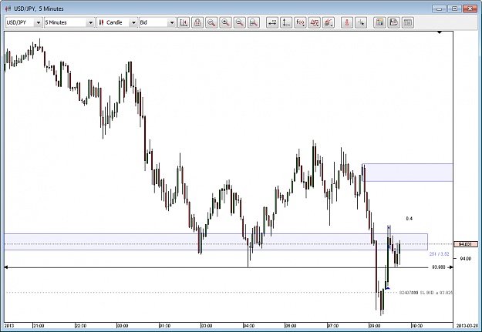Maximize the USD/JPY chart window
482x332 pixels.
[454, 8]
